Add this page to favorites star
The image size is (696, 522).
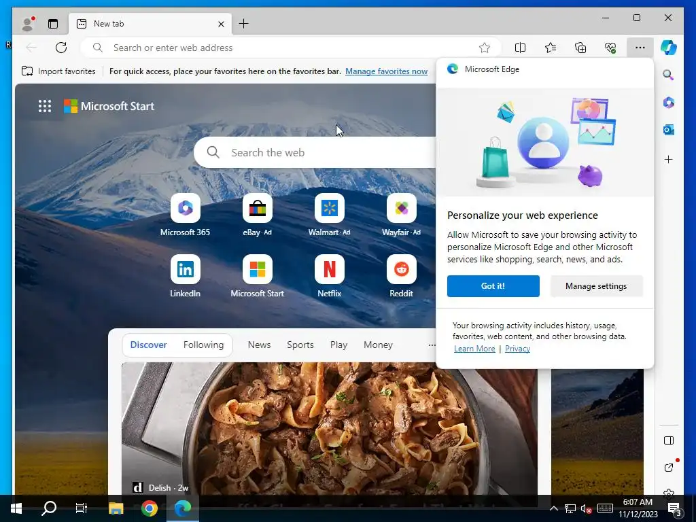(484, 48)
